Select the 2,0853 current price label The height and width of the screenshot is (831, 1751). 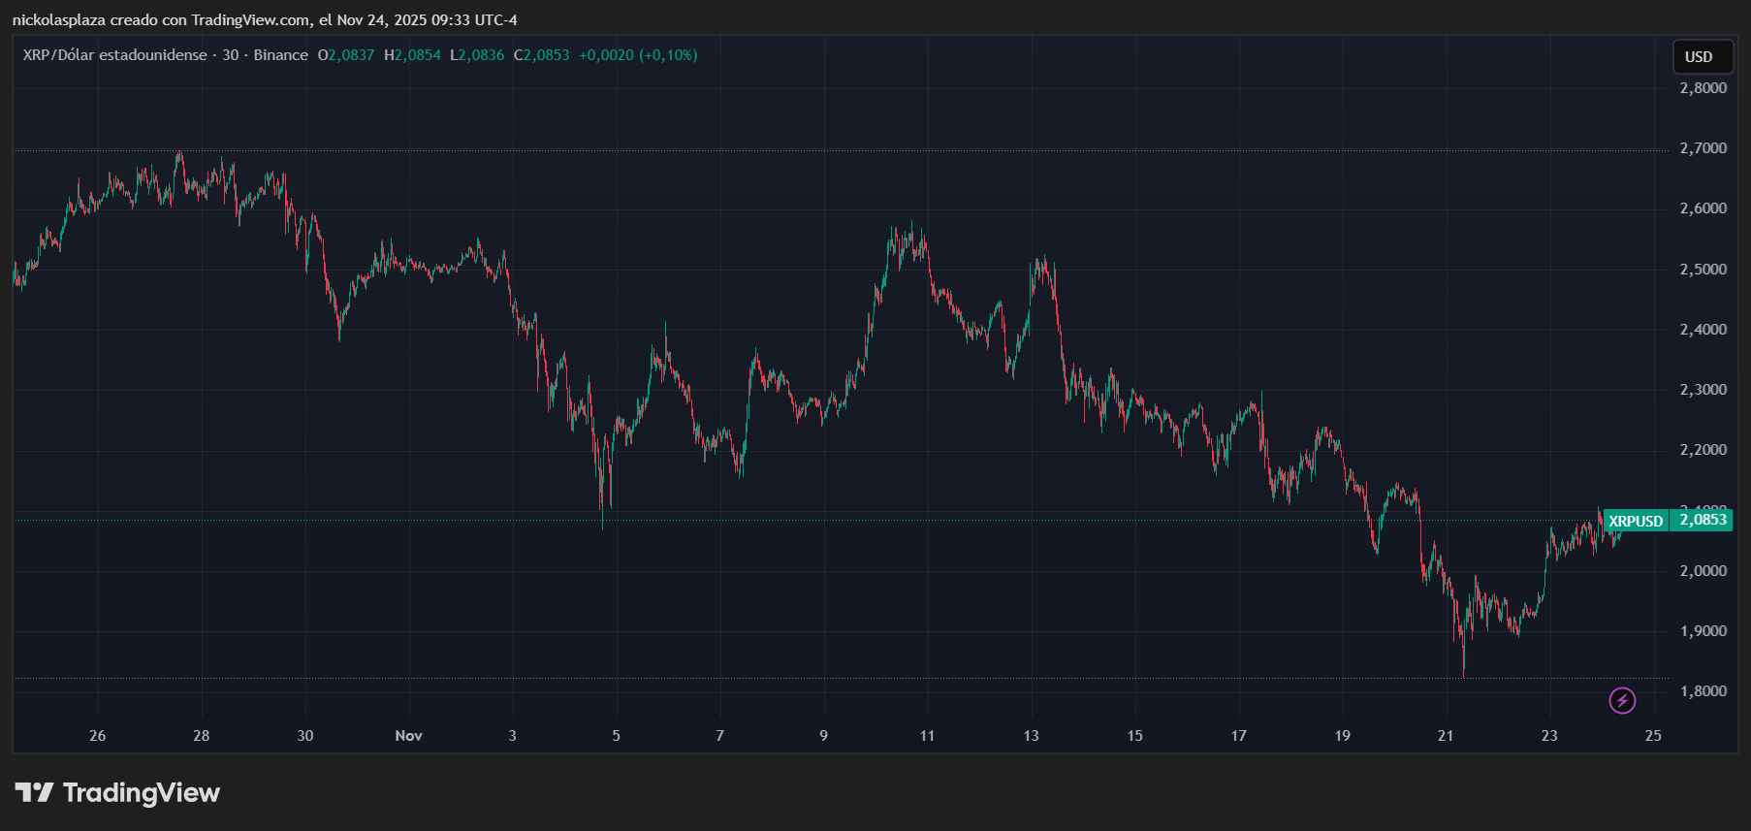1703,520
